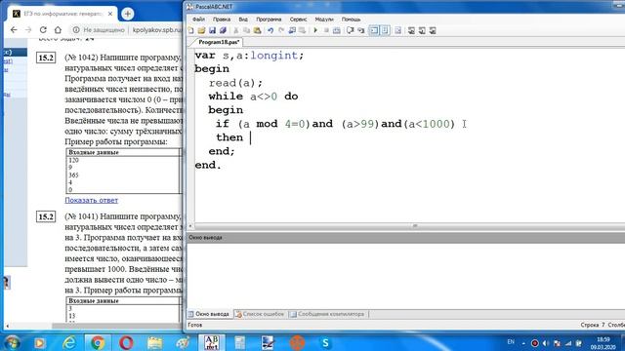Viewport: 625px width, 351px height.
Task: Click the Paste clipboard icon
Action: [x=257, y=30]
